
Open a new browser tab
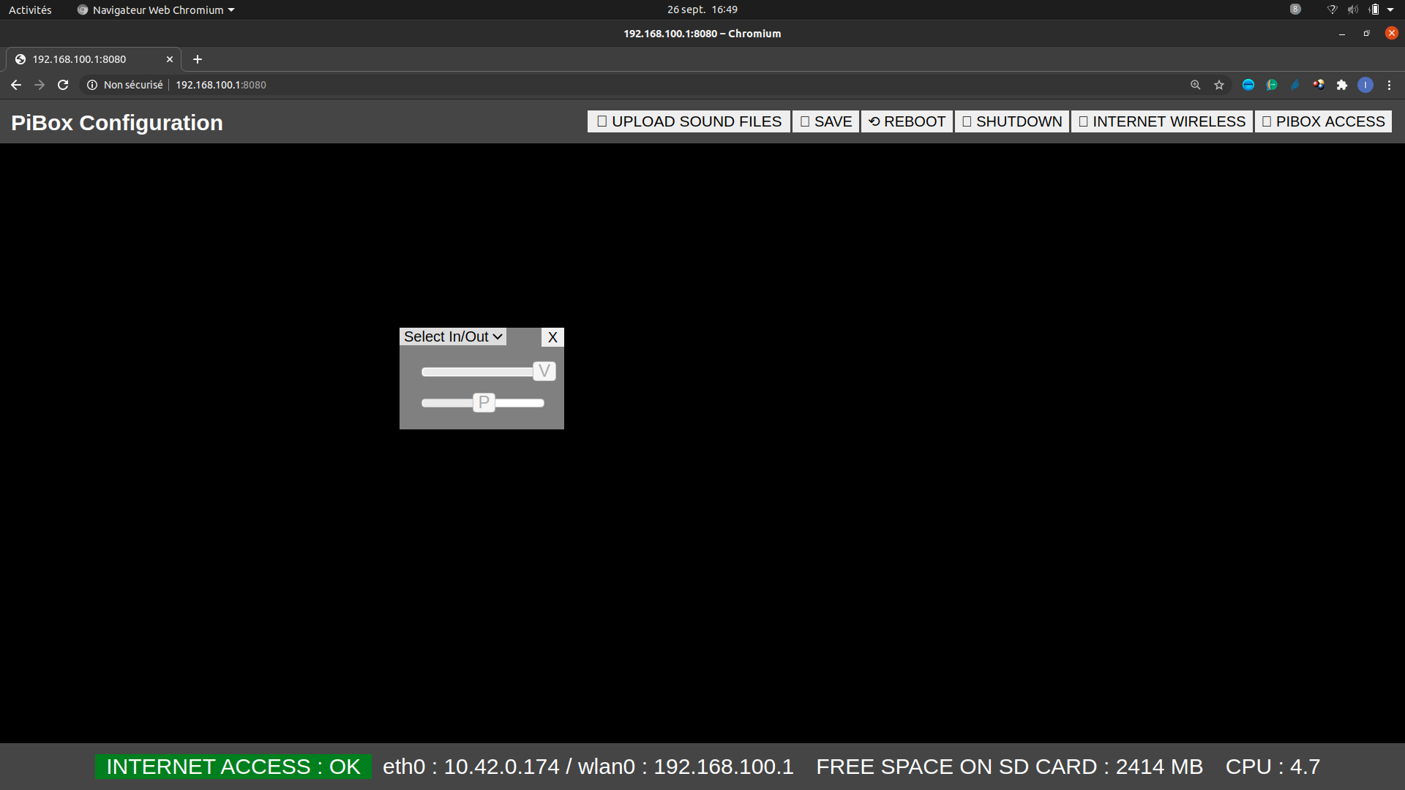pyautogui.click(x=197, y=59)
